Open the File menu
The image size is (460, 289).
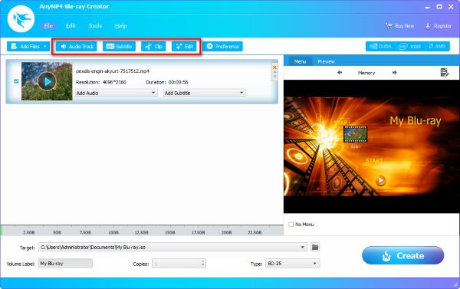(48, 26)
